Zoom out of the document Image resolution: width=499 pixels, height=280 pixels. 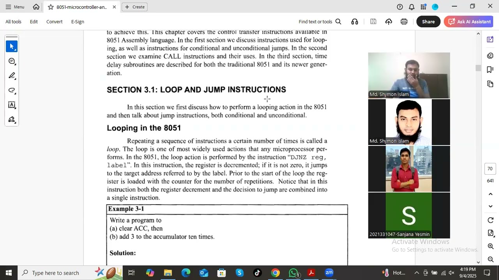point(490,259)
